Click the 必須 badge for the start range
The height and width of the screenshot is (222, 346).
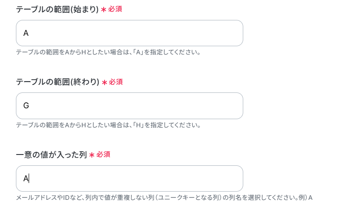click(115, 9)
